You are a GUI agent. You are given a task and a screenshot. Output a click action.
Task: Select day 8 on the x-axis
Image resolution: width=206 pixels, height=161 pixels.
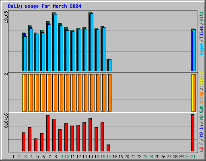[56, 157]
